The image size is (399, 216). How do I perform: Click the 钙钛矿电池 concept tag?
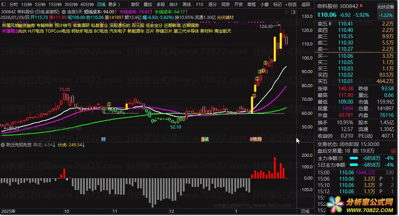pyautogui.click(x=82, y=31)
